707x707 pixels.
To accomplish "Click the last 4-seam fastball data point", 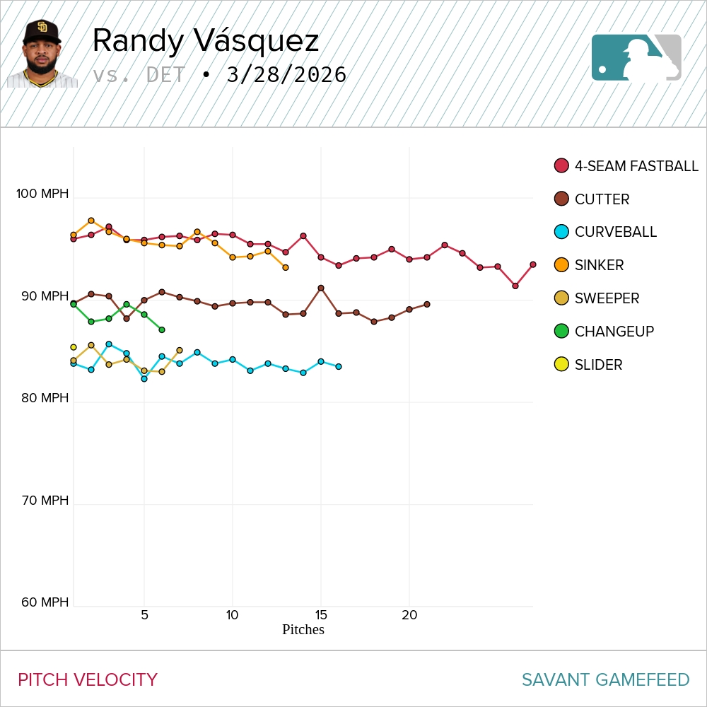I will click(533, 264).
